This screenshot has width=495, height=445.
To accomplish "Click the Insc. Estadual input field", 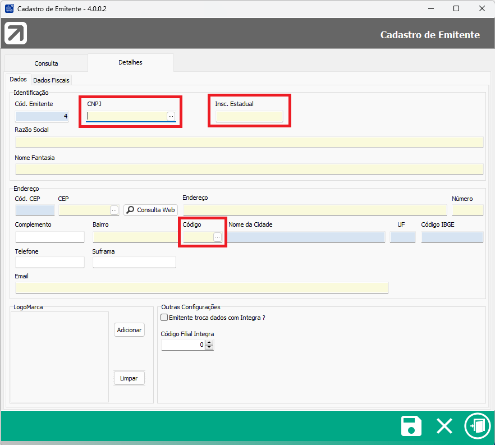I will (249, 117).
